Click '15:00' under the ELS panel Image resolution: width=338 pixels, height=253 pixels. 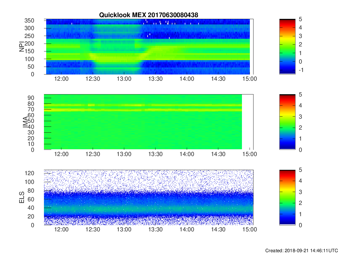tap(250, 230)
